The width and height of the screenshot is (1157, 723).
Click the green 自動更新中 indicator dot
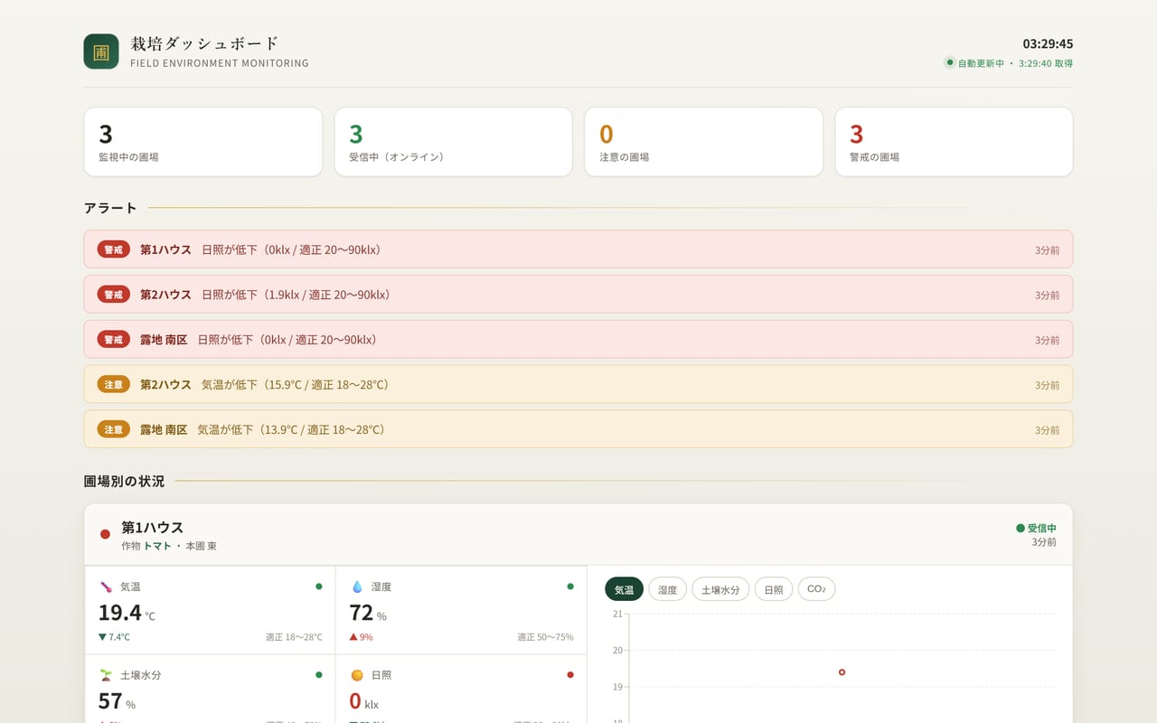[x=950, y=62]
